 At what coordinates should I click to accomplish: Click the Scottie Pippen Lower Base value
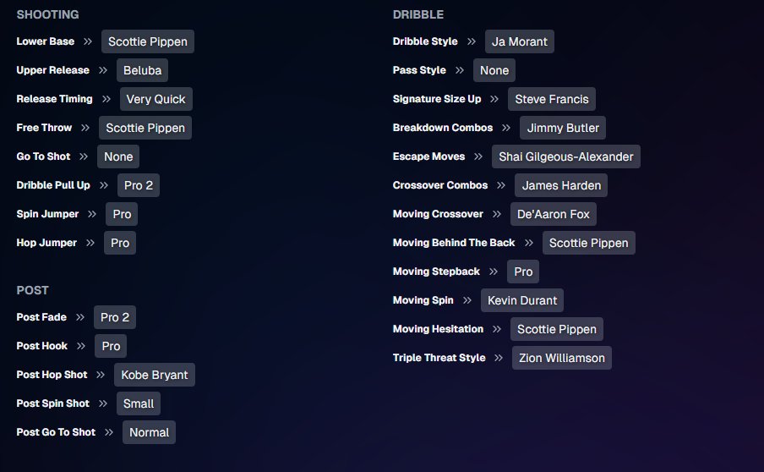click(148, 41)
